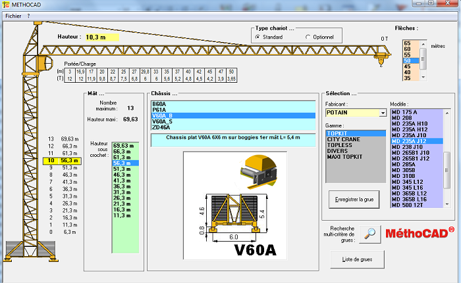Click the 3,65 T load chart cell
Image resolution: width=461 pixels, height=283 pixels.
[x=231, y=79]
